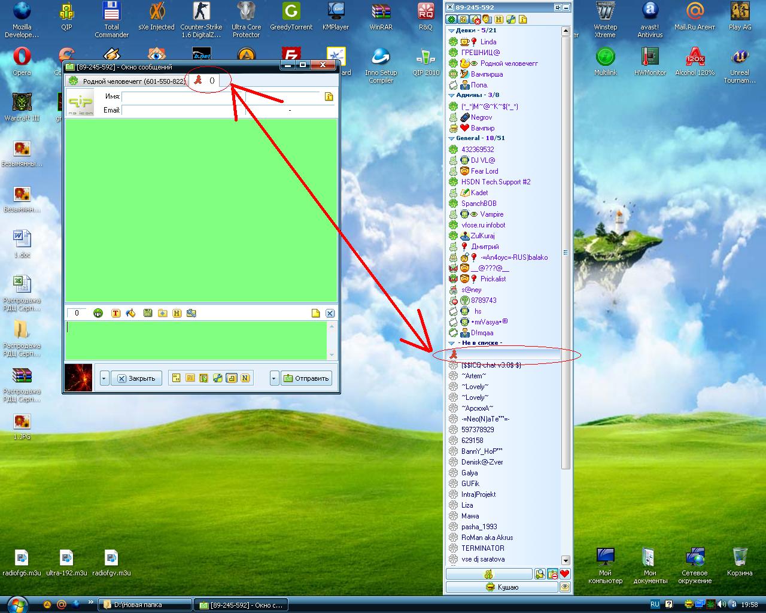Click the Отправить send button
This screenshot has width=766, height=613.
pyautogui.click(x=306, y=378)
